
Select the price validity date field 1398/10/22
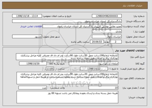point(94,69)
